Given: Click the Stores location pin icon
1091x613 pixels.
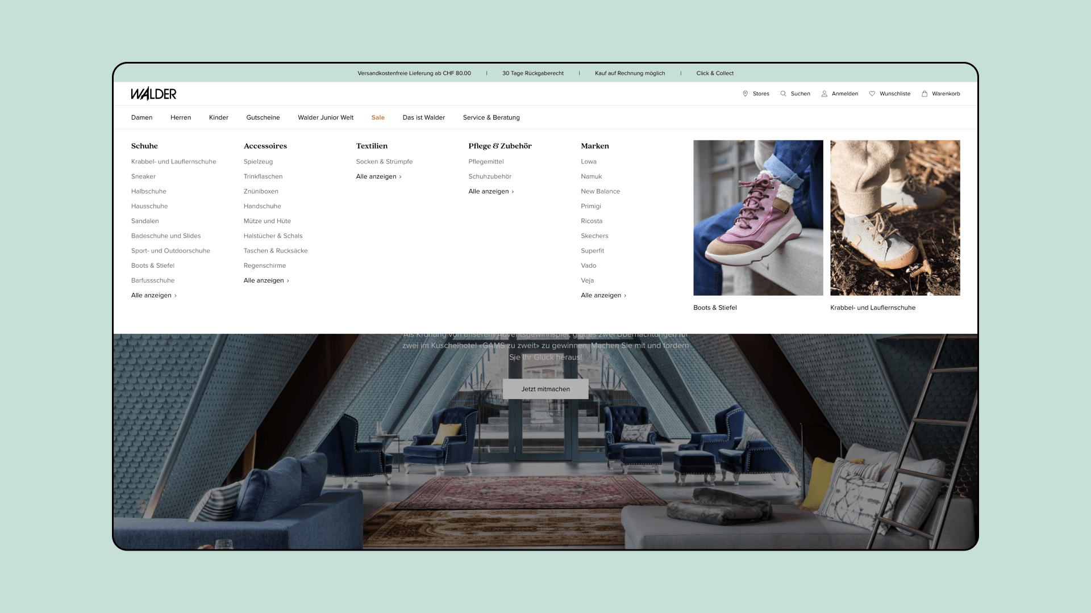Looking at the screenshot, I should (745, 94).
